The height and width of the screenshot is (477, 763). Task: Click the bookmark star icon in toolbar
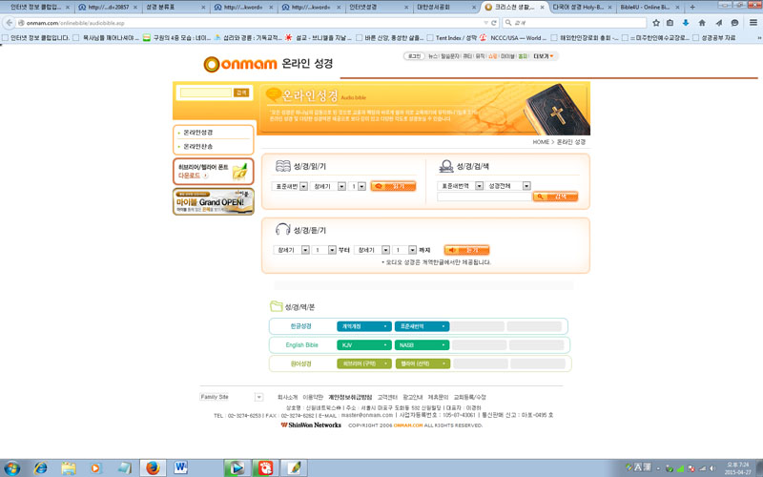tap(655, 23)
